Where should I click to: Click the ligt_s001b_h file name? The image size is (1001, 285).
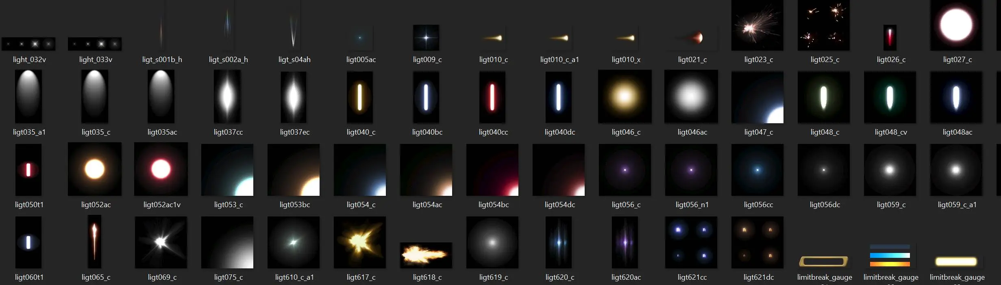pos(162,60)
